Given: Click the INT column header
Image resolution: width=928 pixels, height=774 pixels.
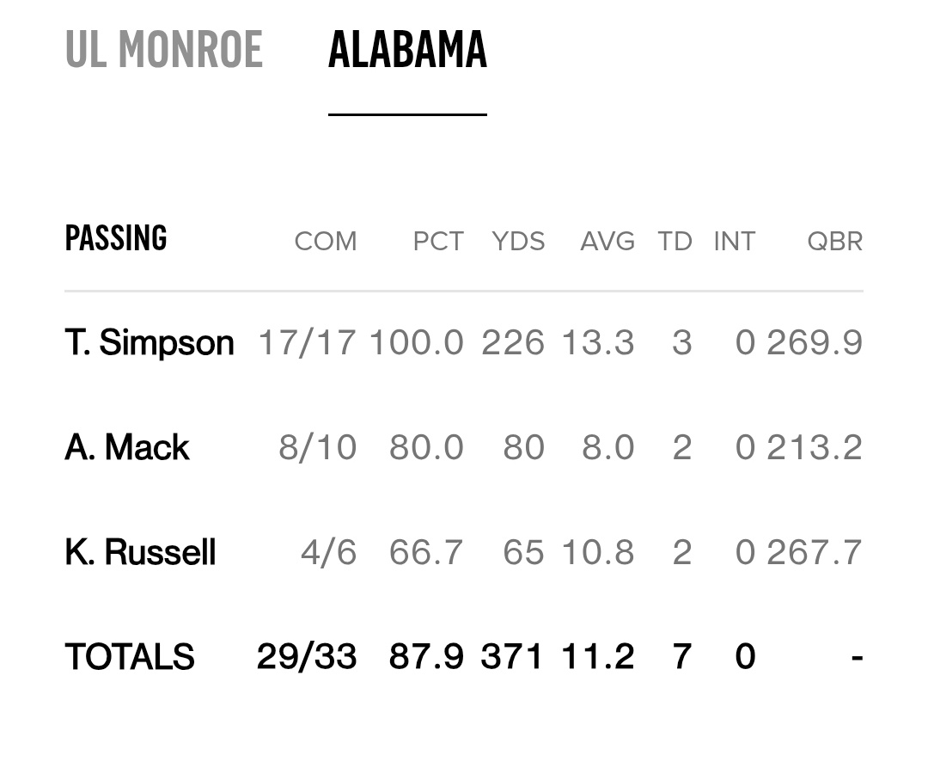Looking at the screenshot, I should coord(734,242).
